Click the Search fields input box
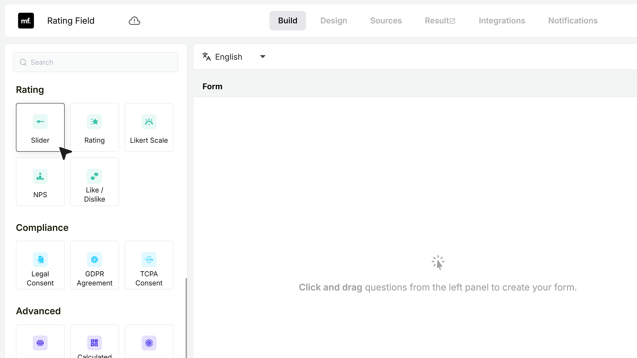The image size is (637, 358). coord(96,62)
